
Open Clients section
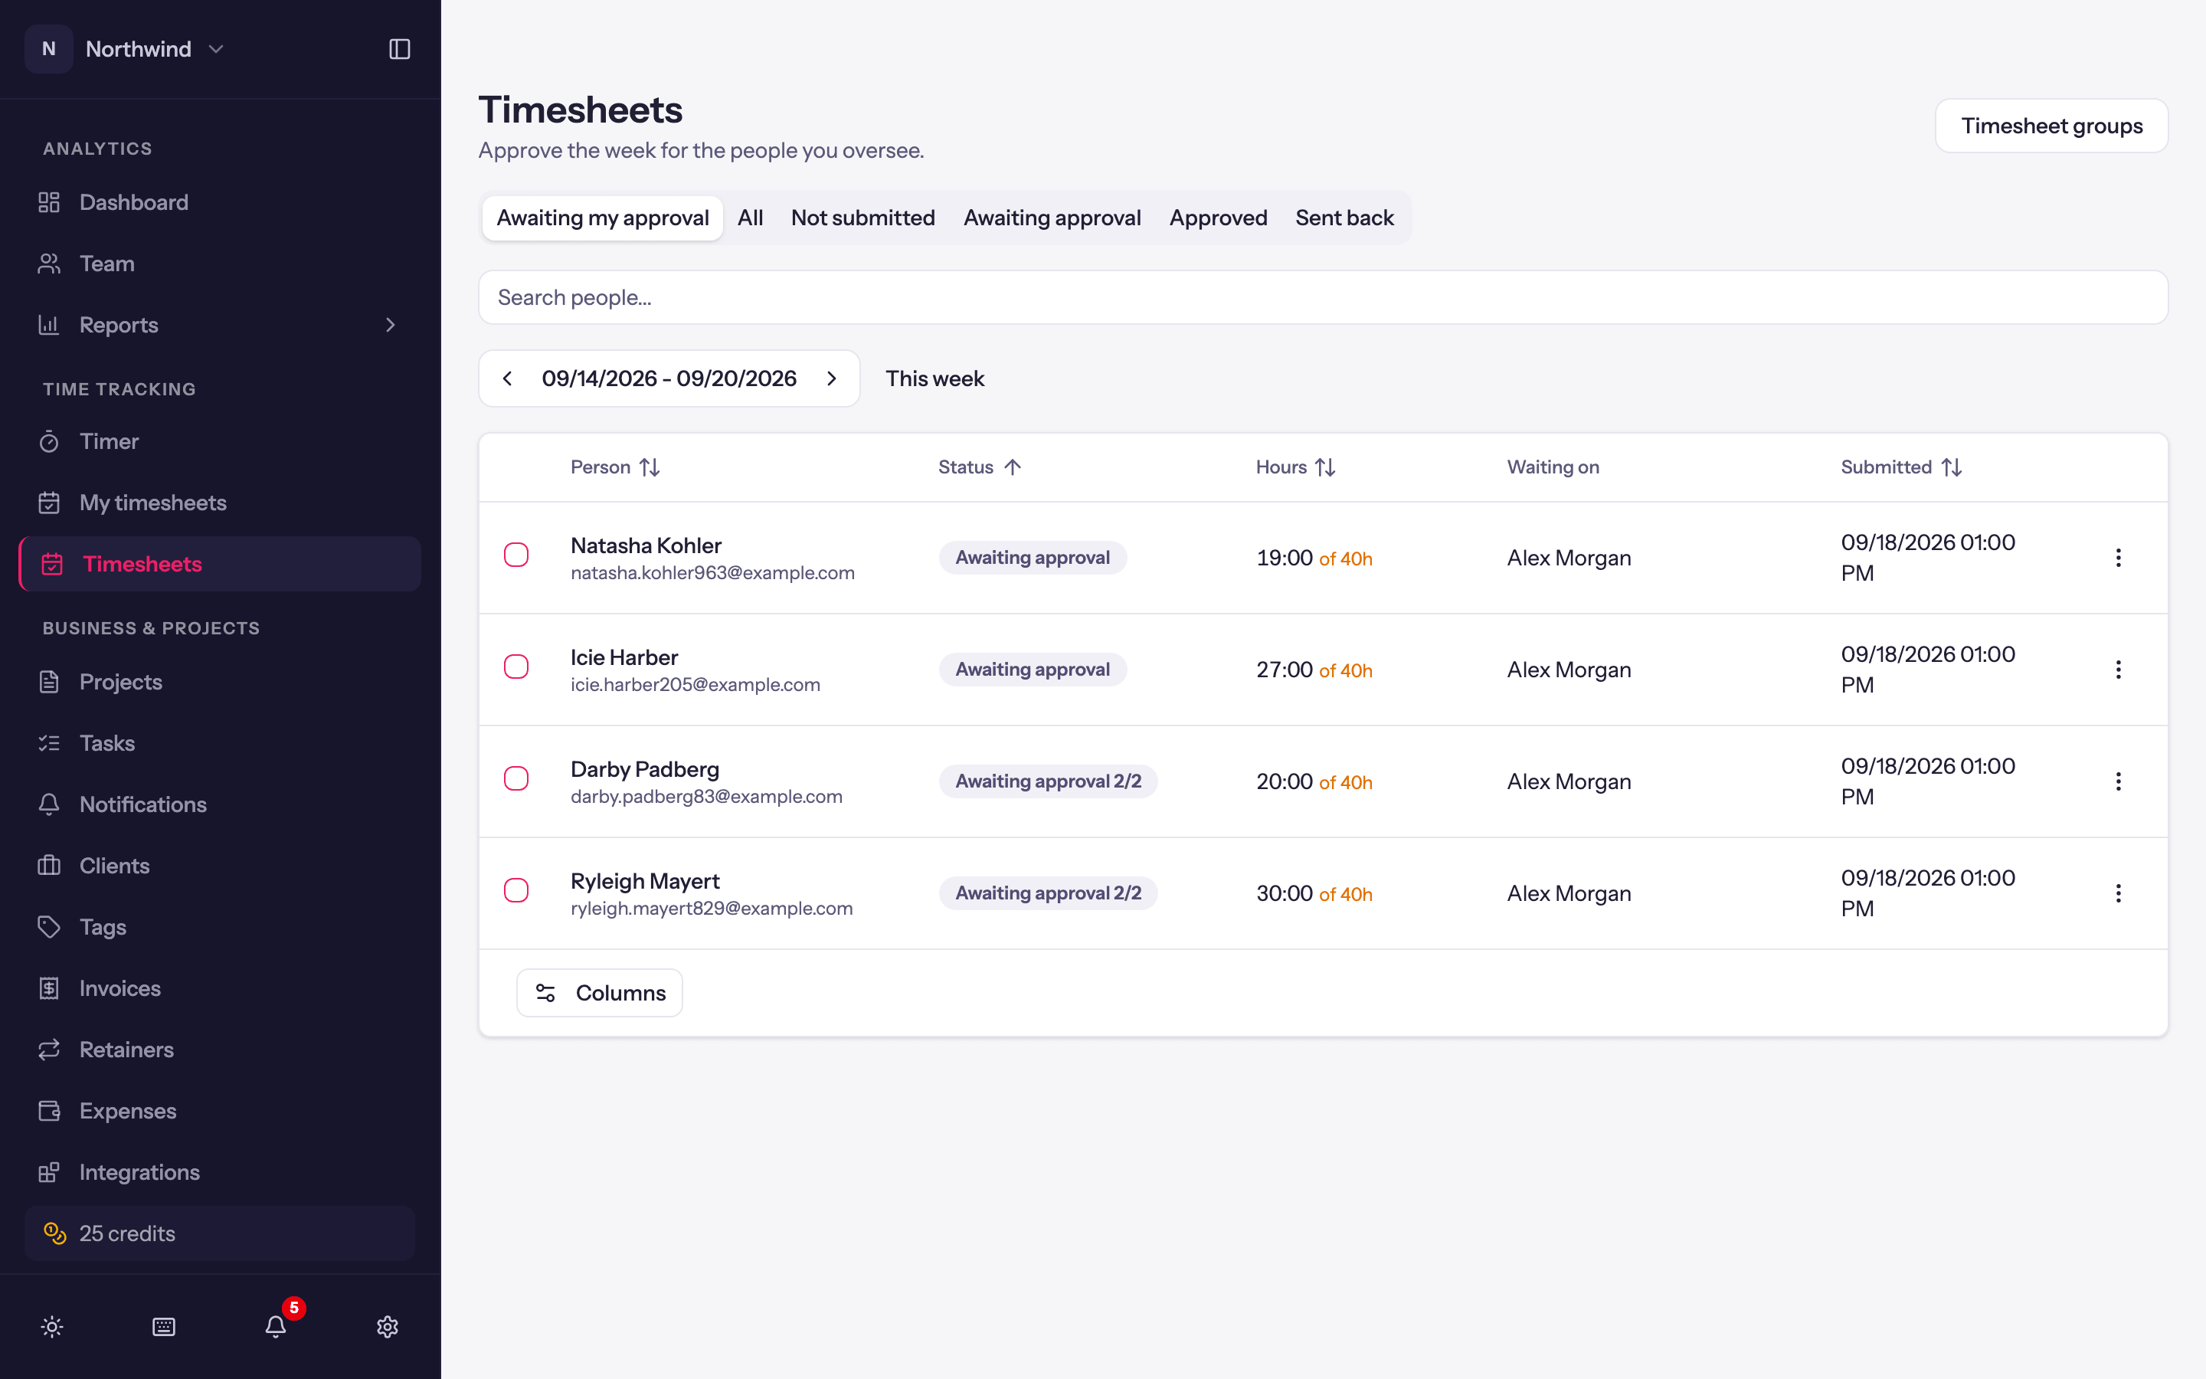220,866
